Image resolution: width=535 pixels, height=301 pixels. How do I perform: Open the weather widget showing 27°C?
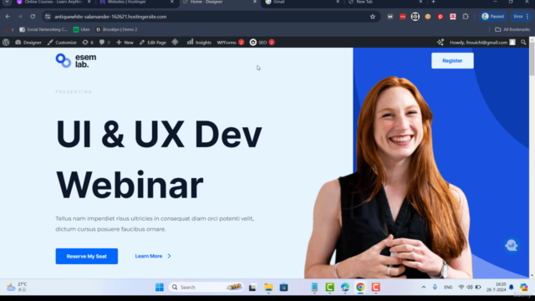[x=17, y=287]
